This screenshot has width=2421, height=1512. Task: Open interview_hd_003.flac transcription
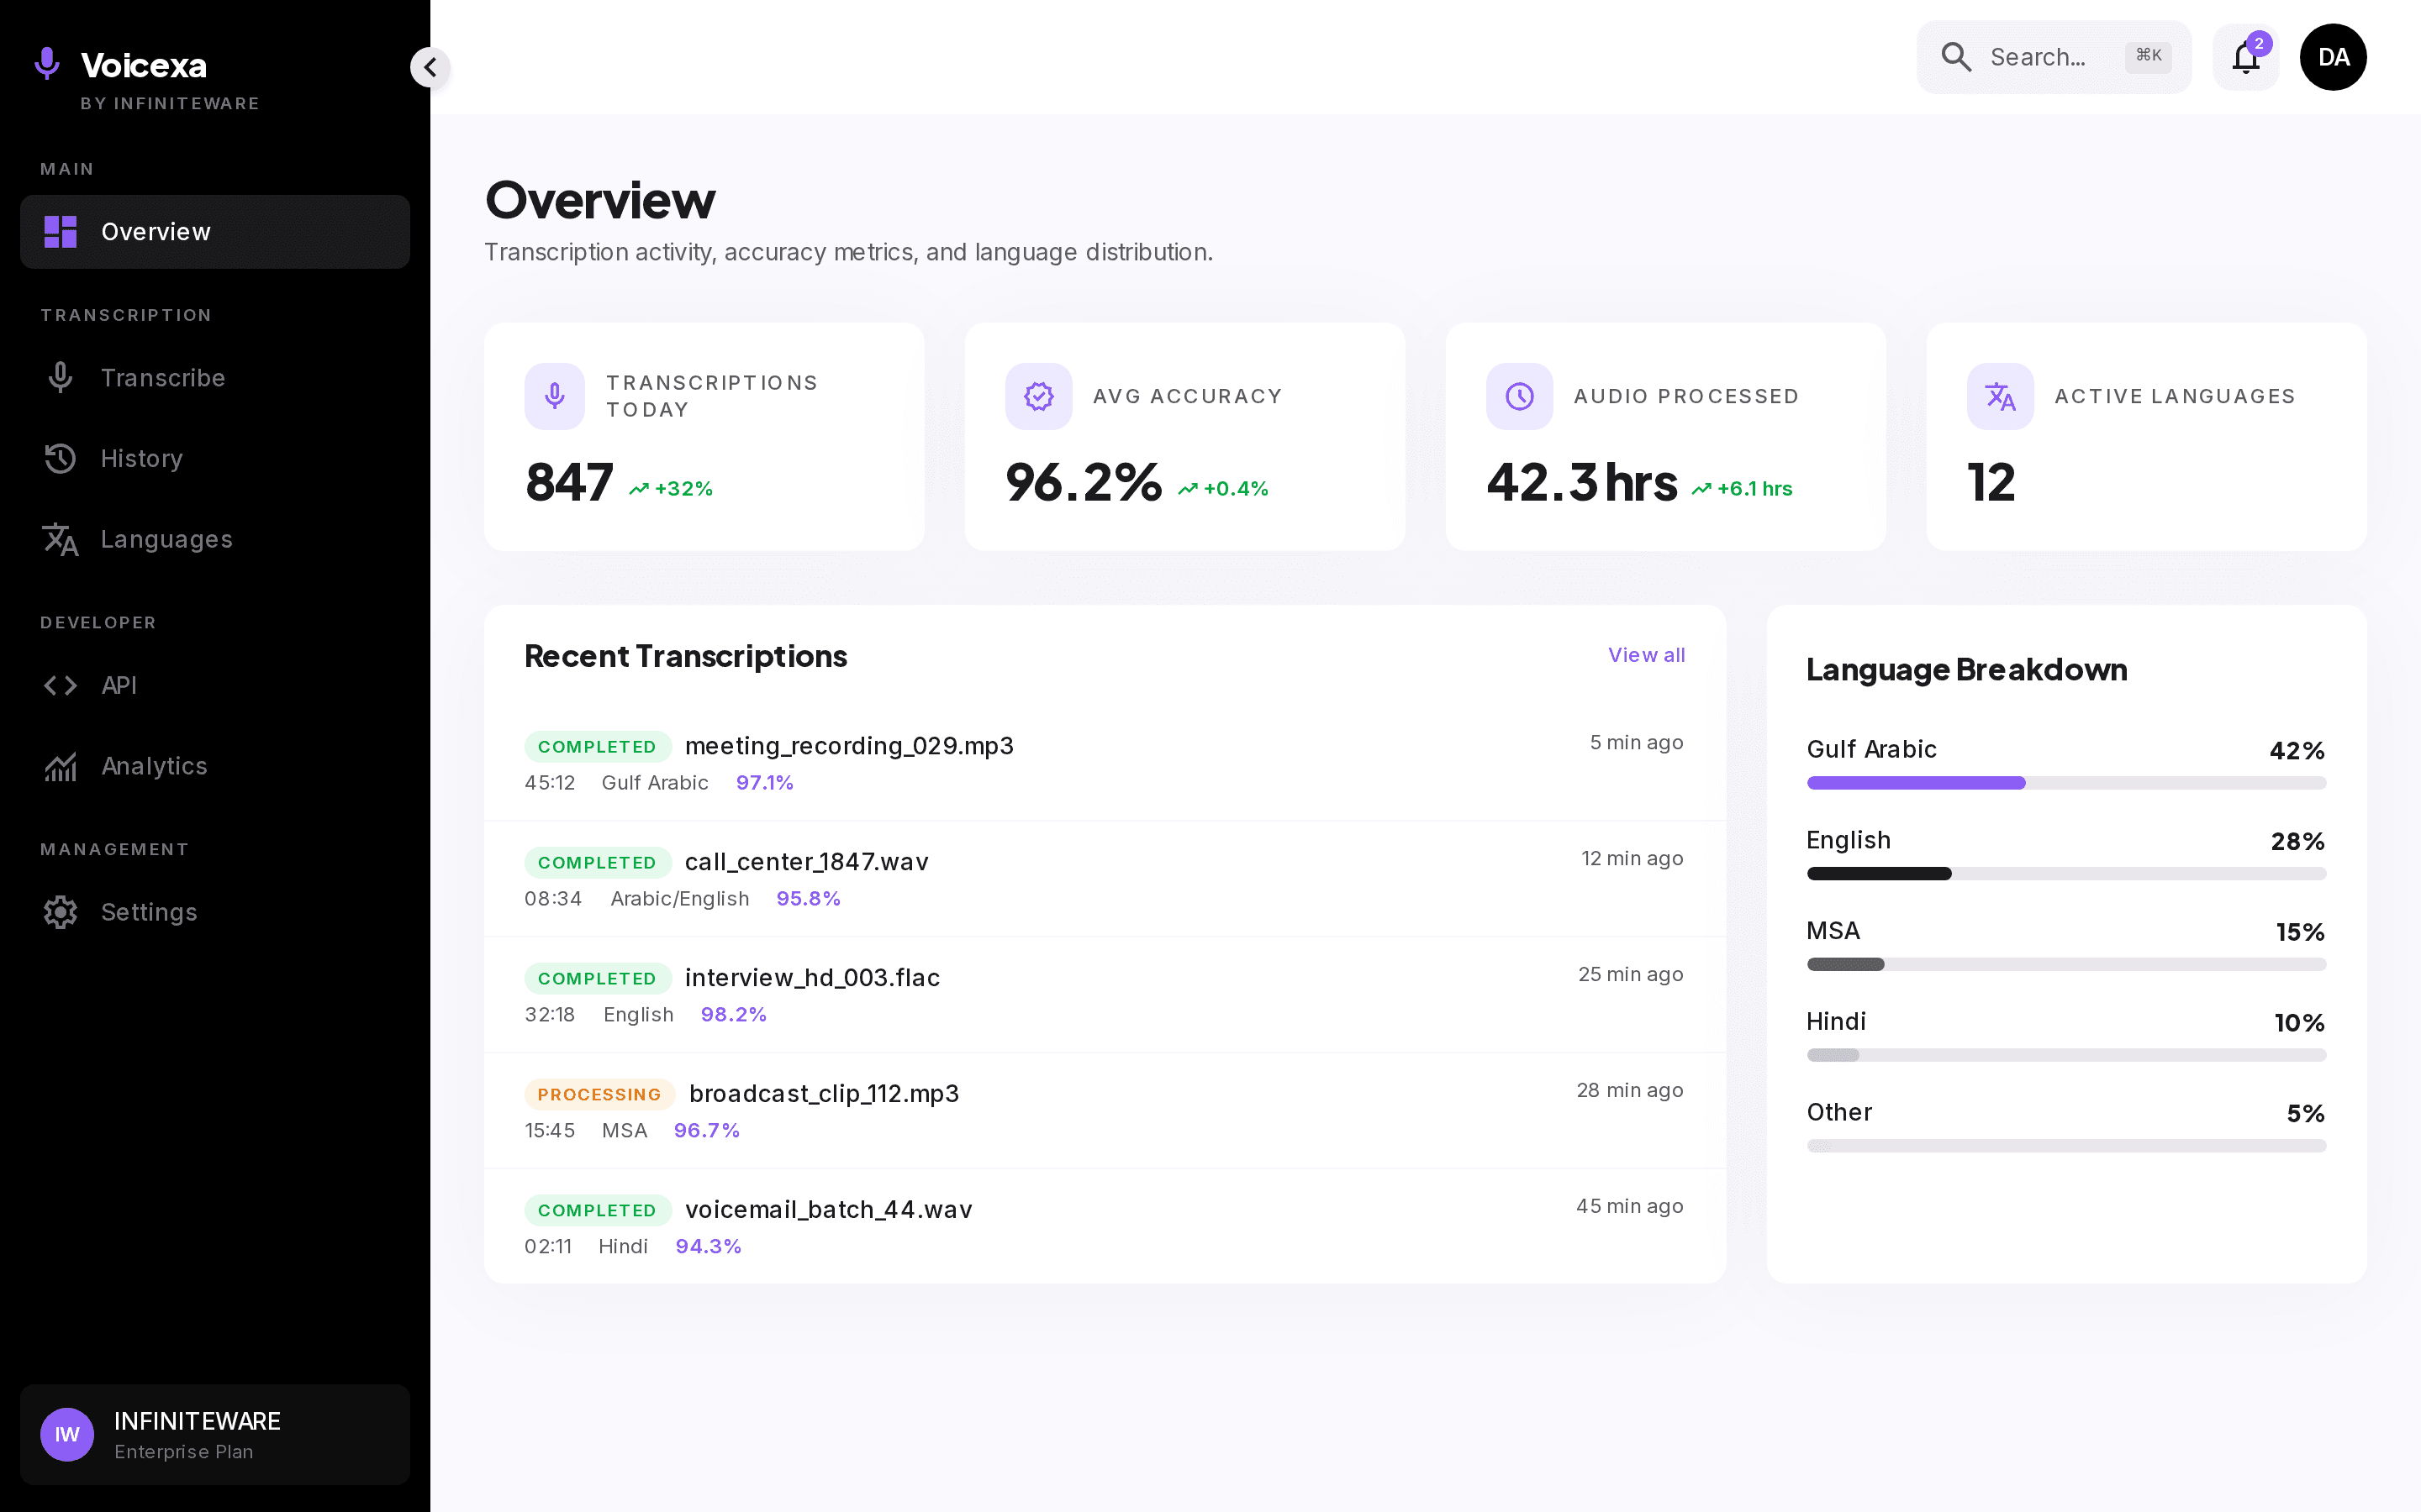(1105, 995)
